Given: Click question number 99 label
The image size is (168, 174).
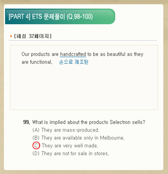Looking at the screenshot, I should [x=27, y=122].
